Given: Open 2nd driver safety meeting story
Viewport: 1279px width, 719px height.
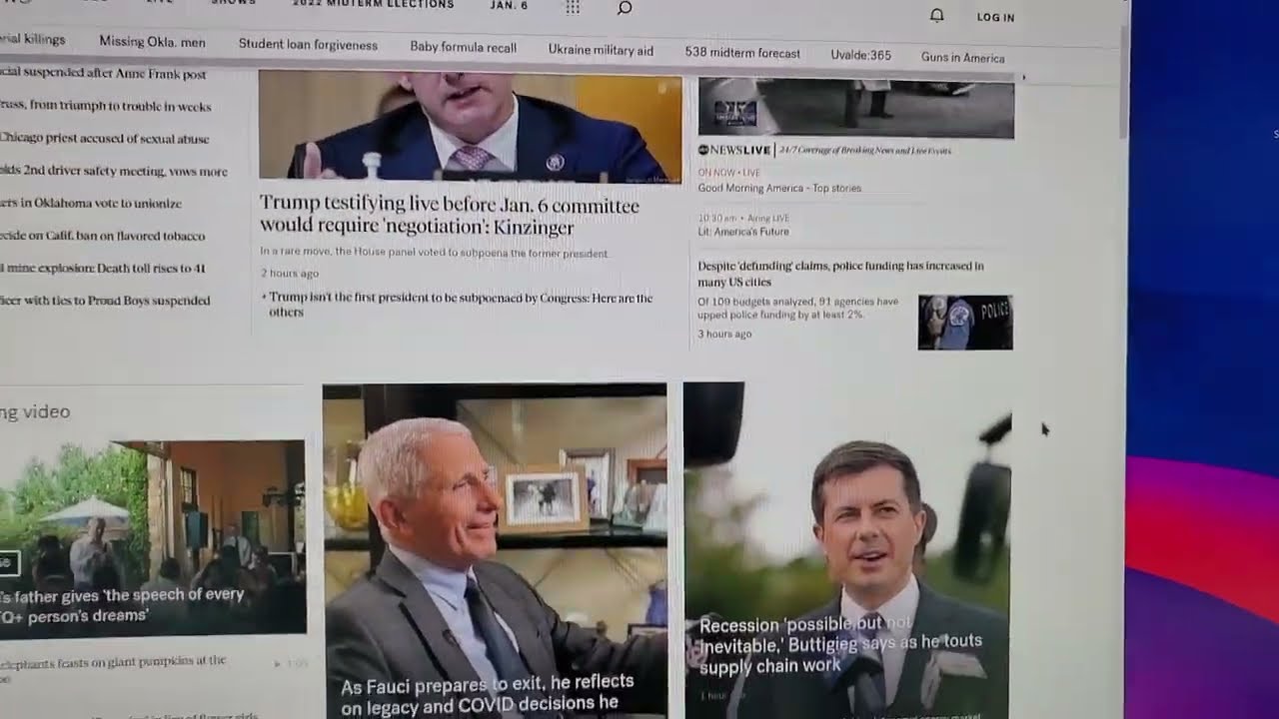Looking at the screenshot, I should tap(113, 171).
